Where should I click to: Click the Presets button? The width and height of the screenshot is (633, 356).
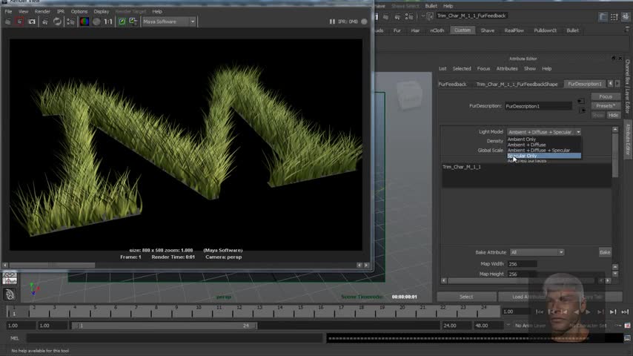point(605,106)
